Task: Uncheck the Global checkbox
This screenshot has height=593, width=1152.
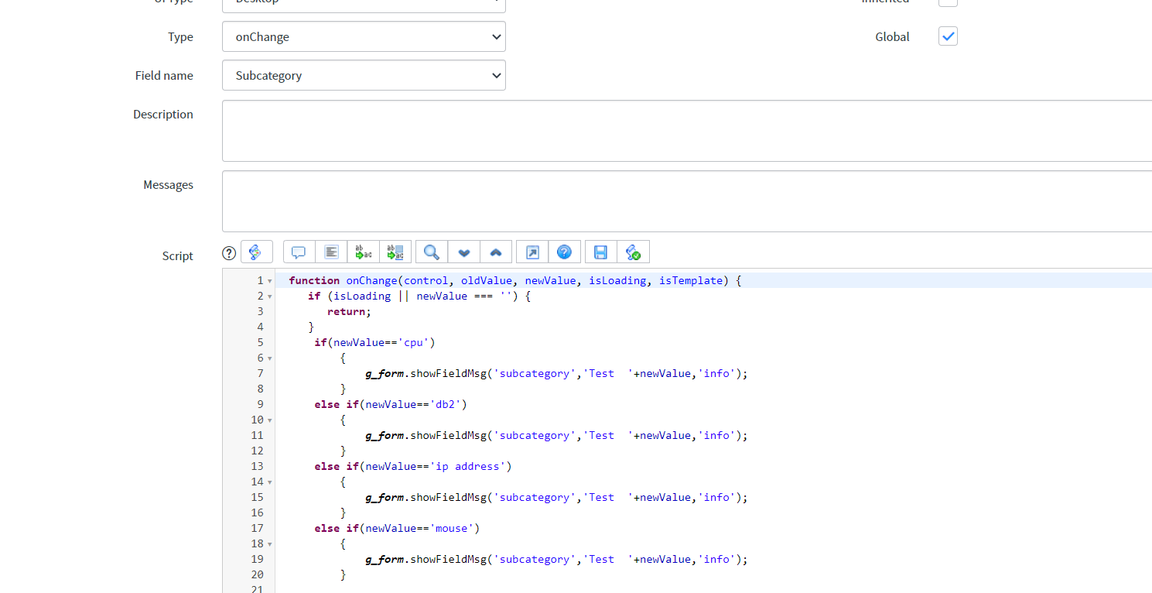Action: point(948,36)
